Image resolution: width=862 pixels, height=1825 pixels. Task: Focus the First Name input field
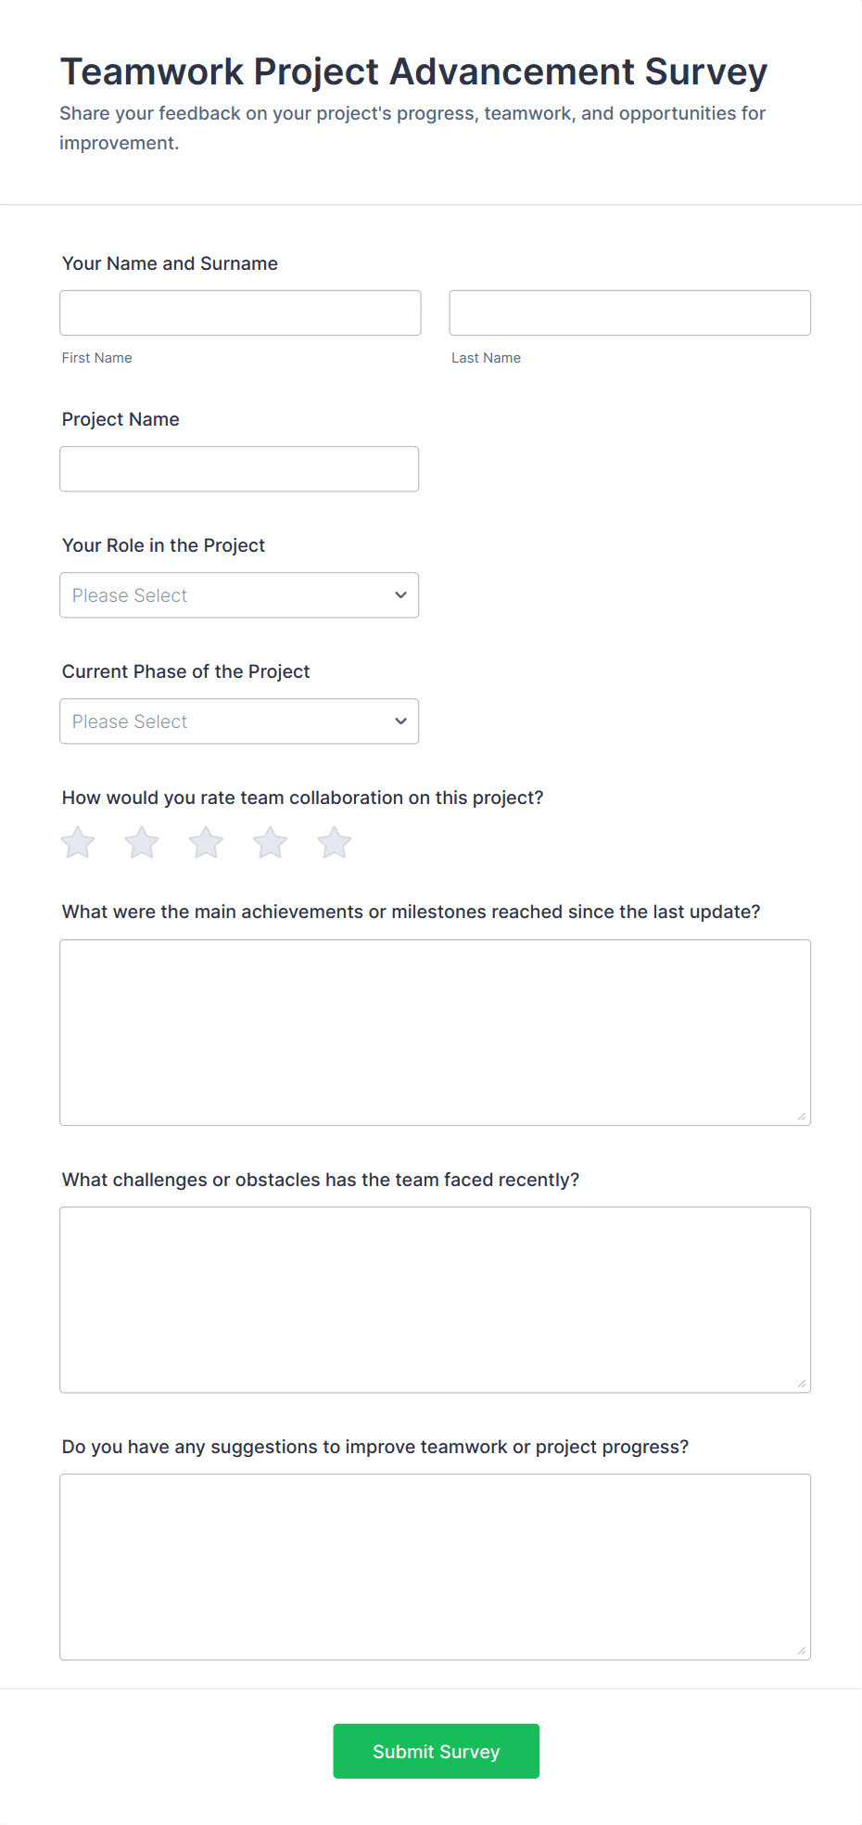coord(240,313)
